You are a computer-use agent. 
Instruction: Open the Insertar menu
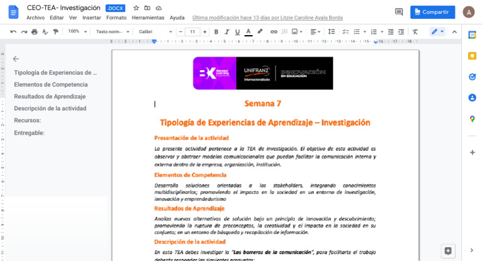(92, 18)
